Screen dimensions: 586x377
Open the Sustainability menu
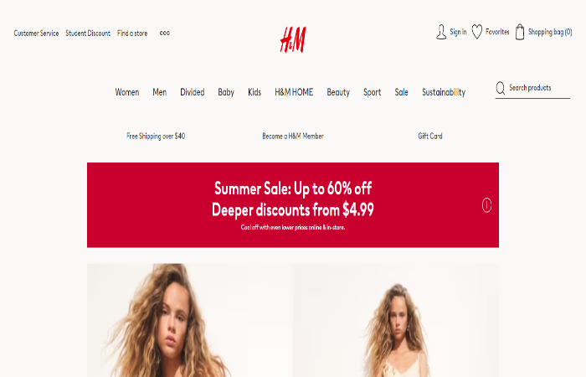click(444, 92)
